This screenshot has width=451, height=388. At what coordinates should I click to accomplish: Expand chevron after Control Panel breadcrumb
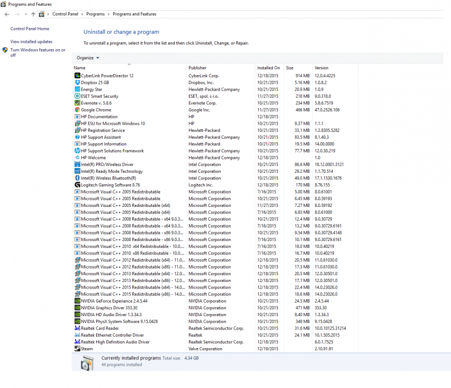(82, 14)
